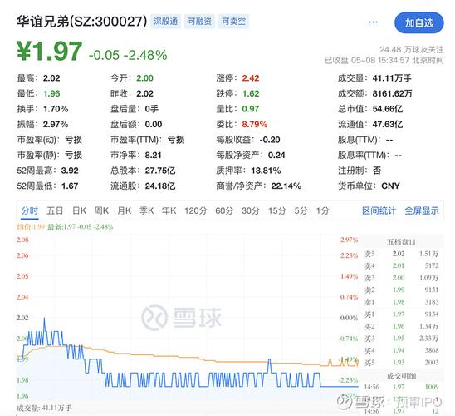The height and width of the screenshot is (416, 455).
Task: Click the 卖1 row at 1.98
Action: tap(401, 302)
